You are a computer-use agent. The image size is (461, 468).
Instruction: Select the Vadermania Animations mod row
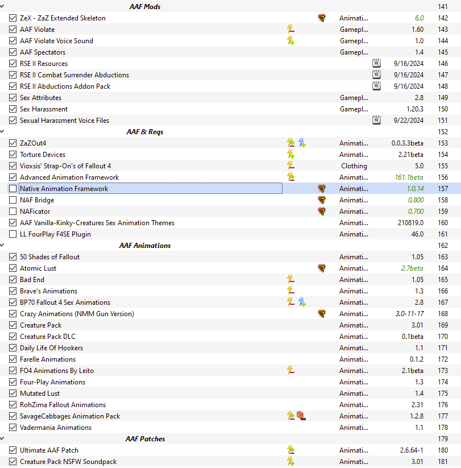coord(56,428)
